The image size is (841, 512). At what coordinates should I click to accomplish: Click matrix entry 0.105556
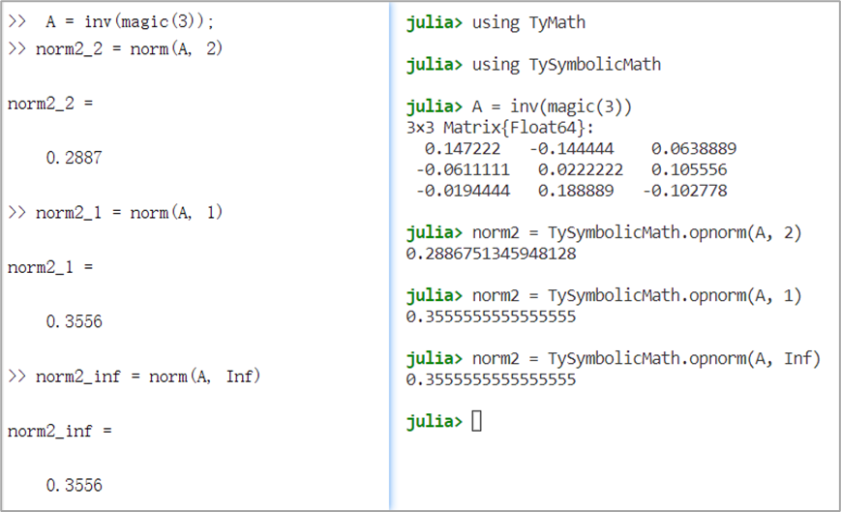click(x=689, y=170)
